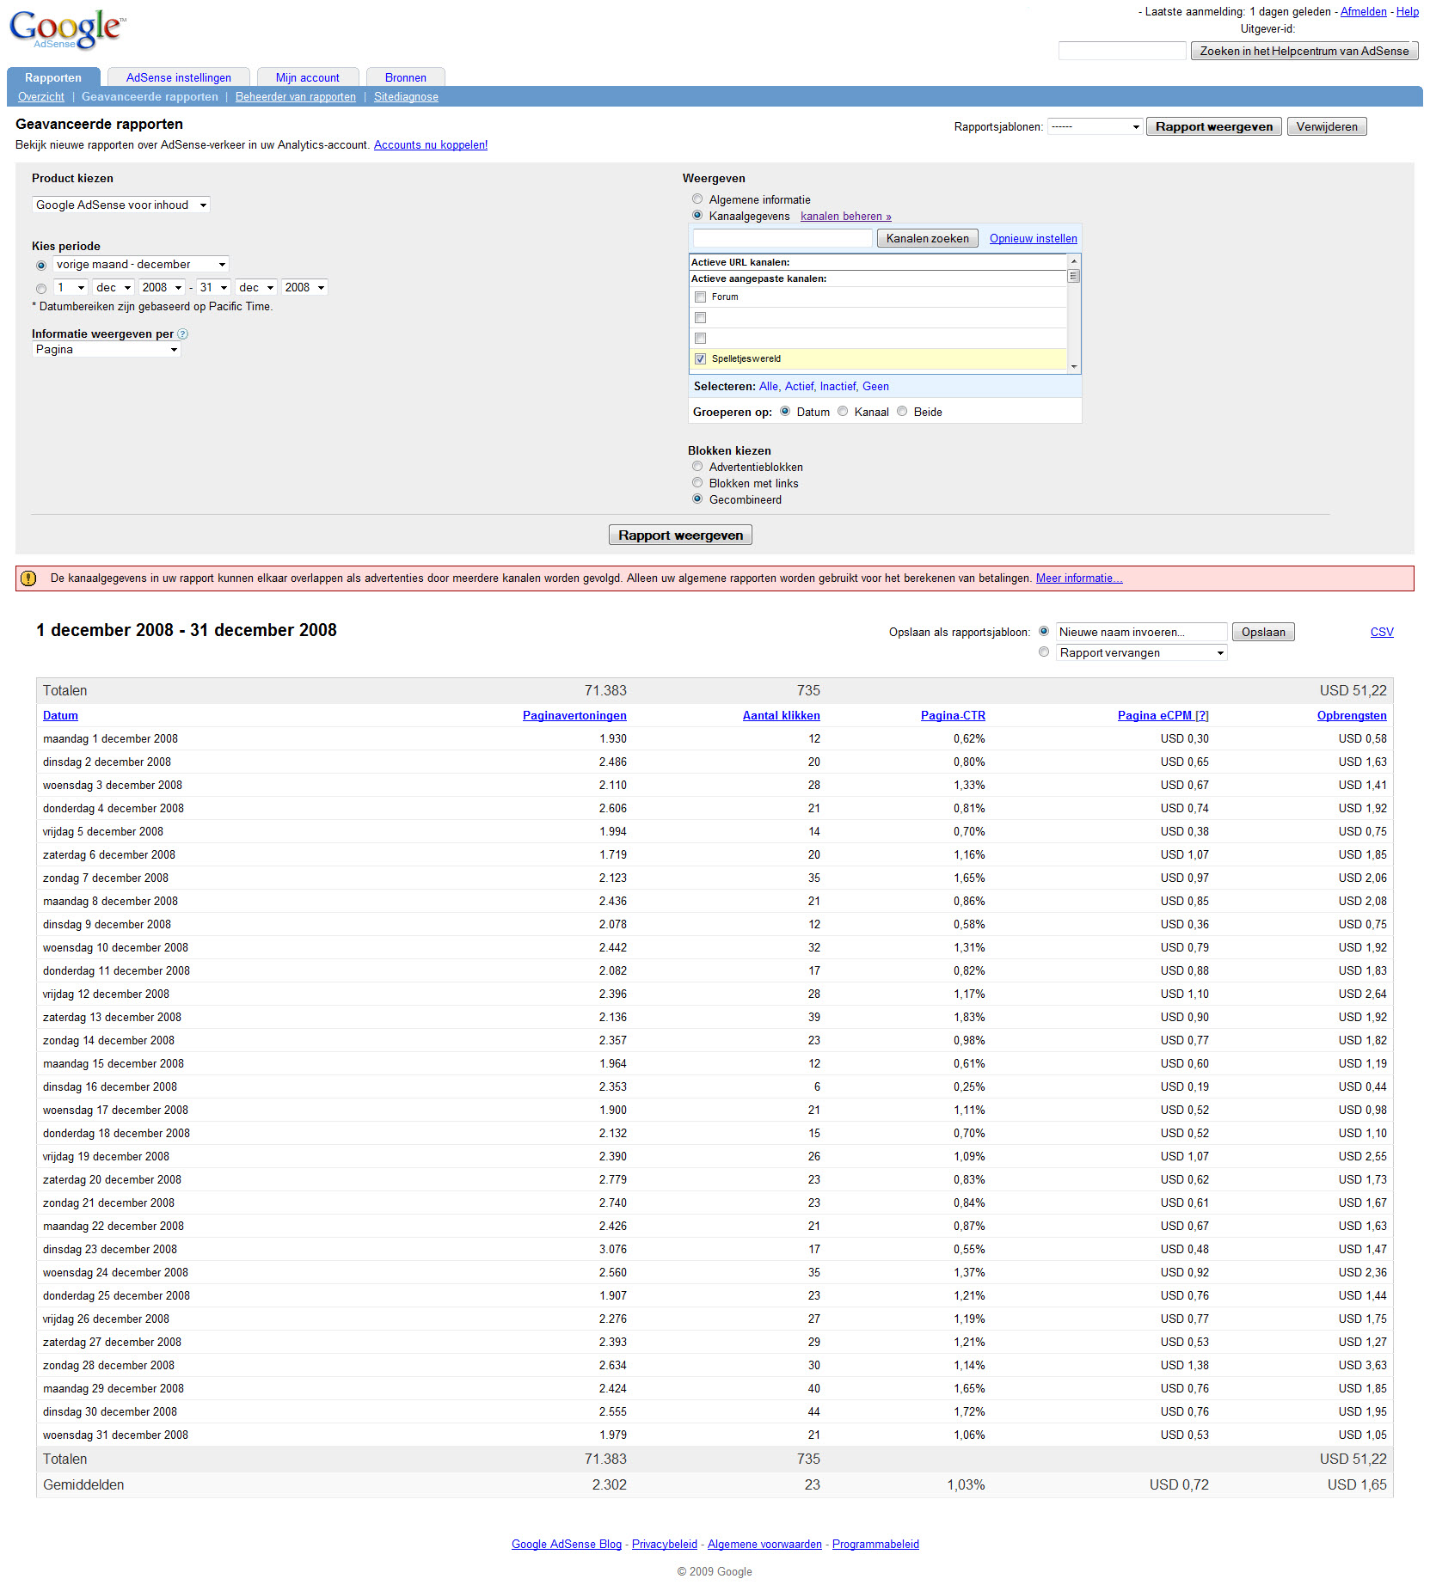Open Beheerder van rapporten sub-menu

point(296,97)
